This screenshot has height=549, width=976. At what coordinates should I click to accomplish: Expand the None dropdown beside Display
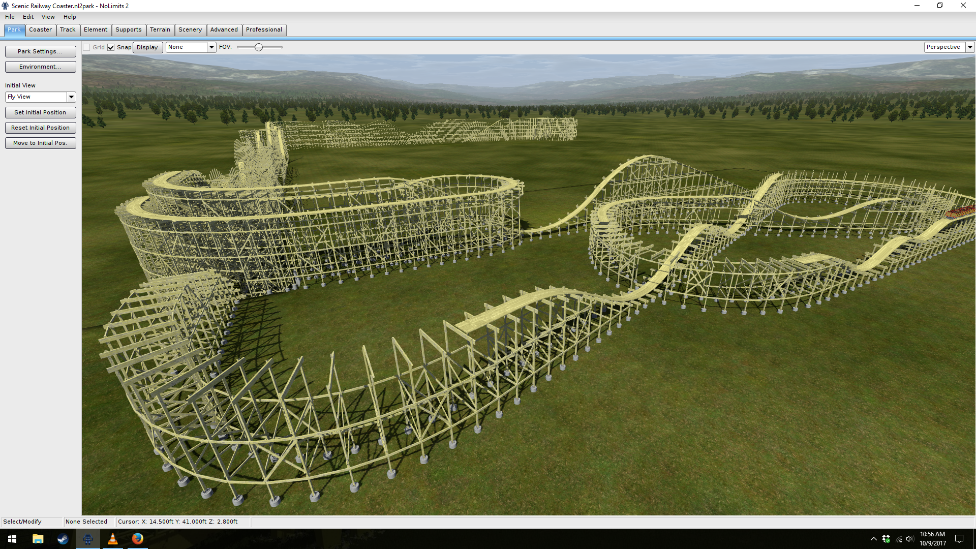211,47
